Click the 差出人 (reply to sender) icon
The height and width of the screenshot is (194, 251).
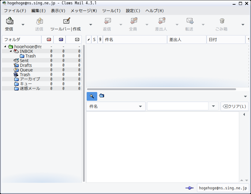[x=162, y=21]
